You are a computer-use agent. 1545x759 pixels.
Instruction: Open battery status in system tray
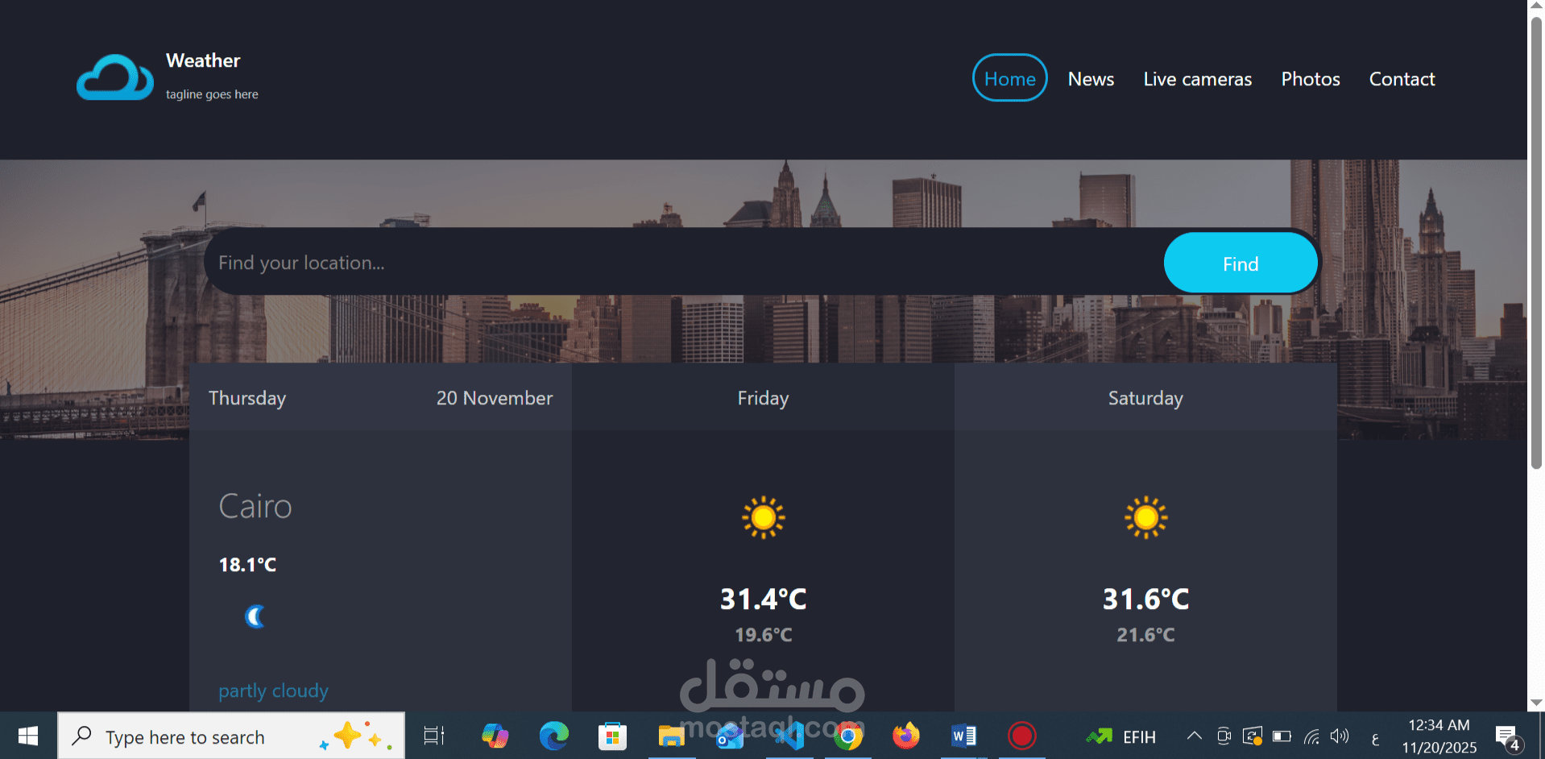[x=1282, y=736]
